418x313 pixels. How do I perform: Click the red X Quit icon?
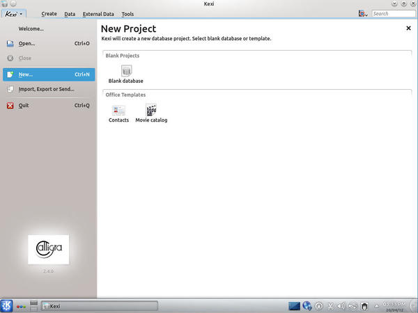coord(10,106)
